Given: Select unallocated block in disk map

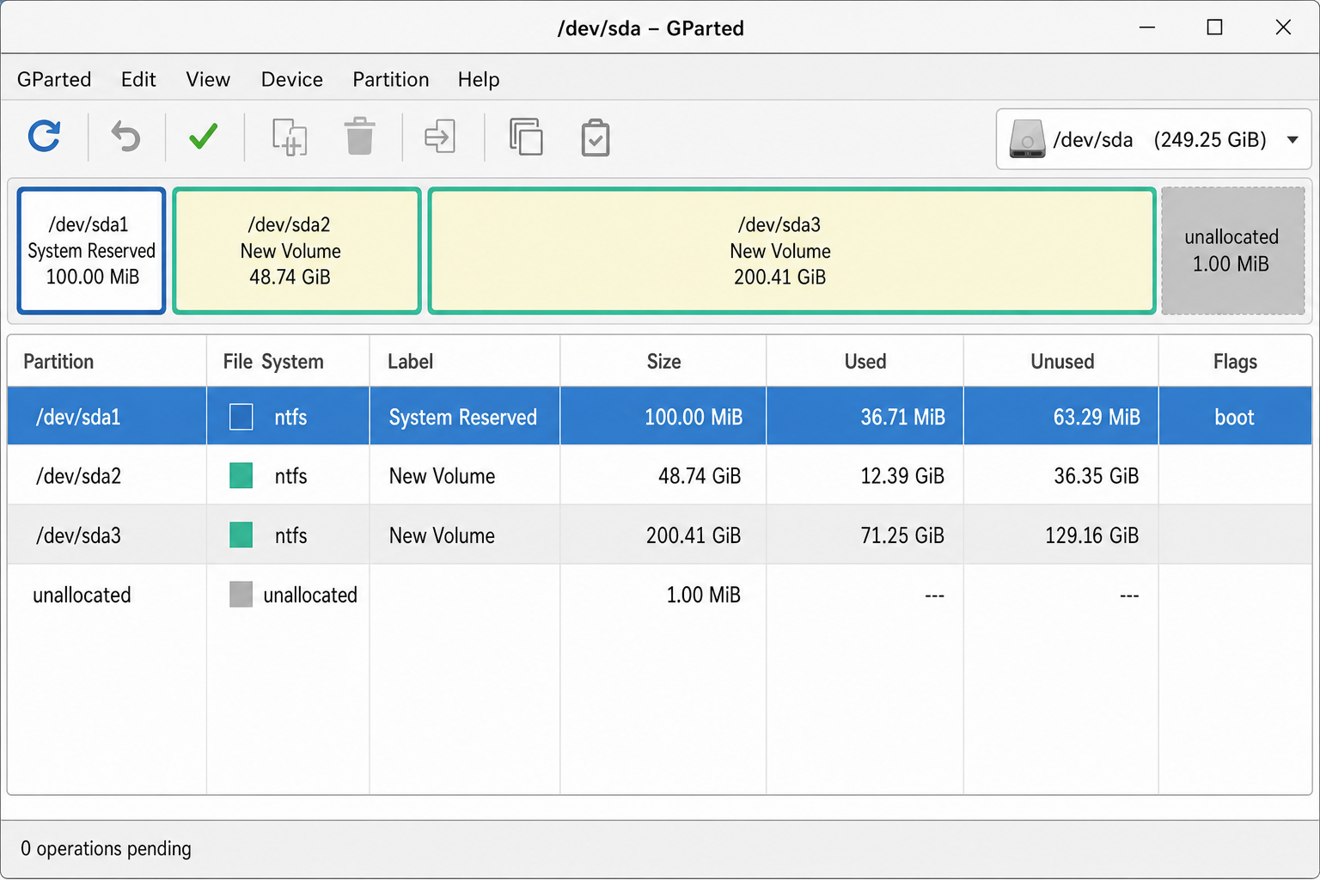Looking at the screenshot, I should (x=1233, y=250).
